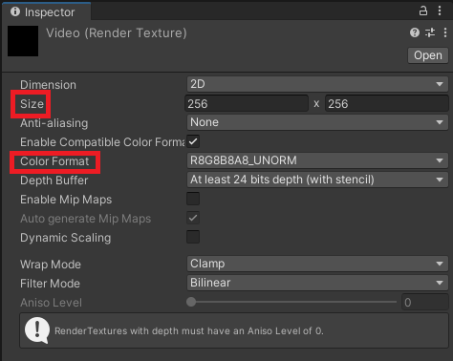453x361 pixels.
Task: Click the Size label
Action: pyautogui.click(x=32, y=104)
